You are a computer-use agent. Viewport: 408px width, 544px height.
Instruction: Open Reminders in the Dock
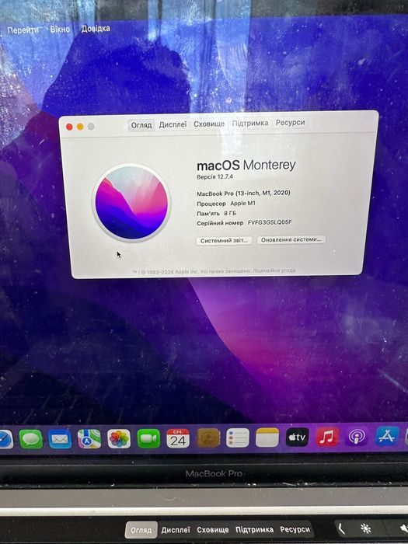(x=238, y=438)
